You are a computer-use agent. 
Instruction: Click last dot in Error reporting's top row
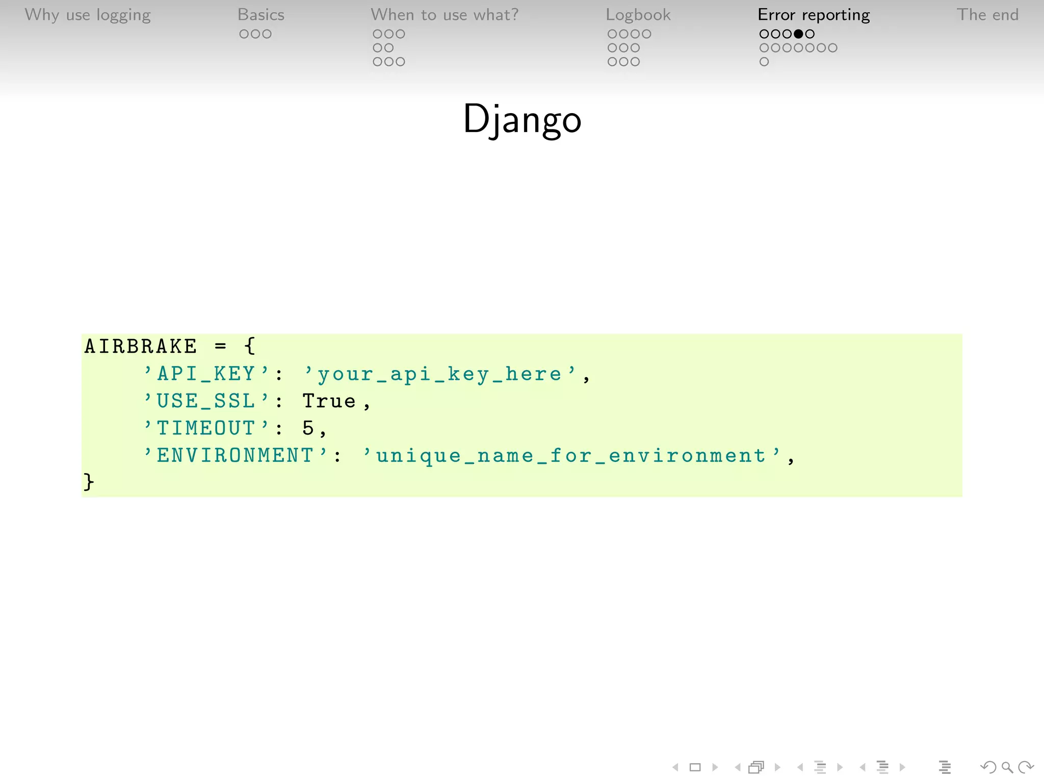pos(810,34)
